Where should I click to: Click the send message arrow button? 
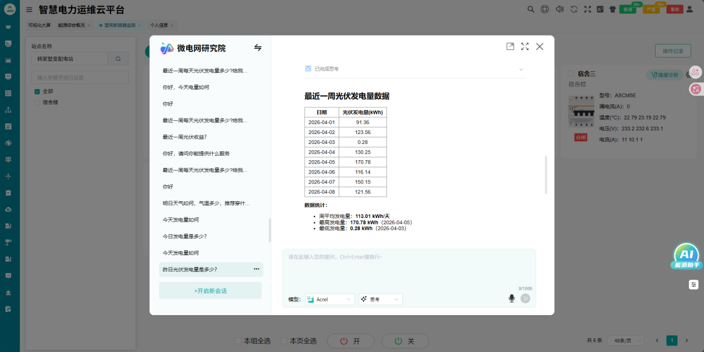click(525, 299)
